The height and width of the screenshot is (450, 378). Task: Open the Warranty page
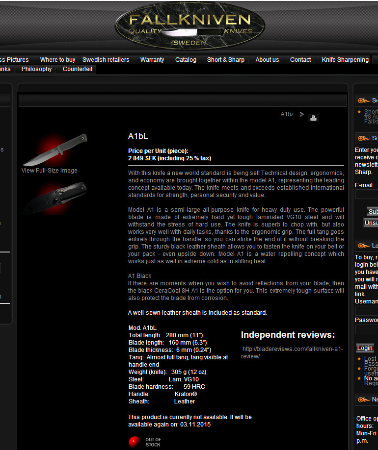tap(152, 60)
